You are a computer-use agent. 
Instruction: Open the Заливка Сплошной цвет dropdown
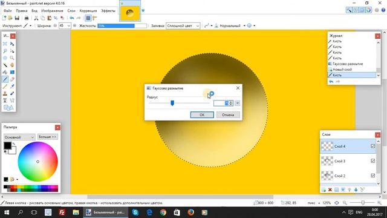pyautogui.click(x=183, y=25)
